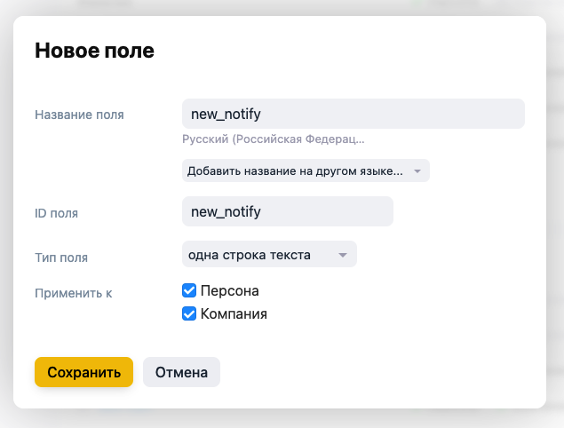564x428 pixels.
Task: Cancel the dialog with Отмена
Action: tap(181, 372)
